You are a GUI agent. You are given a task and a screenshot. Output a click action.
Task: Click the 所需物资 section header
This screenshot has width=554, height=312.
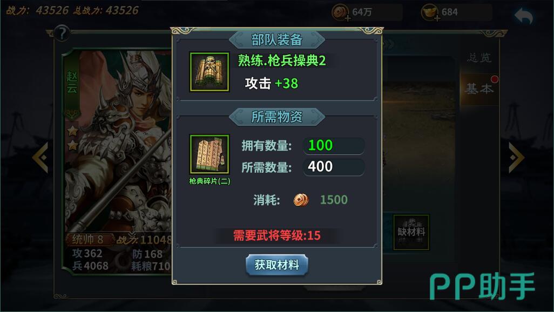coord(276,117)
